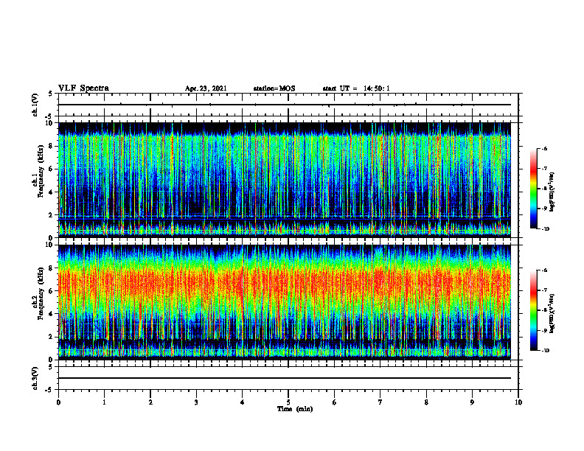Click the "-6" mark on ch.1 colorbar
The width and height of the screenshot is (584, 451).
pyautogui.click(x=545, y=149)
